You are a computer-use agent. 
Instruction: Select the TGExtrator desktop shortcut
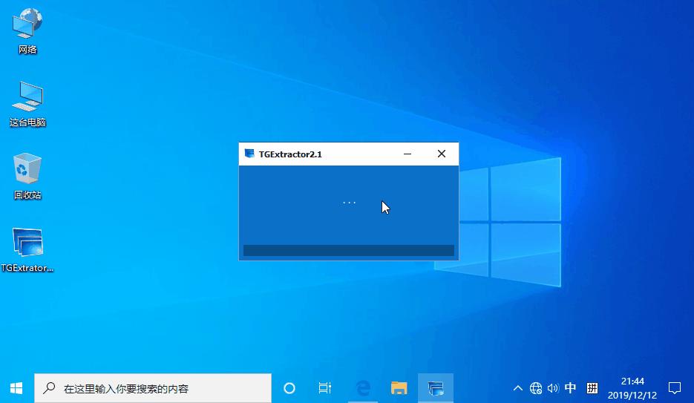[x=27, y=249]
